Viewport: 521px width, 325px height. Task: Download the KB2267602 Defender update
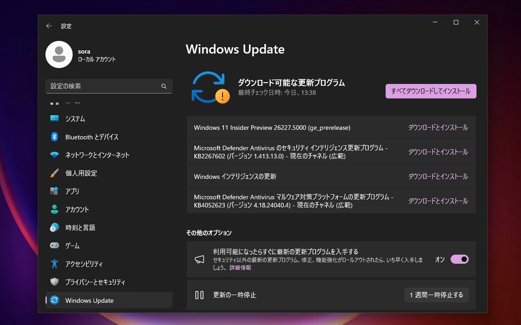[x=438, y=152]
